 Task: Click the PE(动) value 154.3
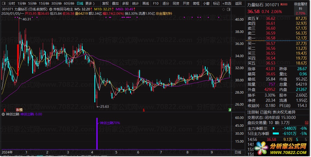(x=302, y=106)
